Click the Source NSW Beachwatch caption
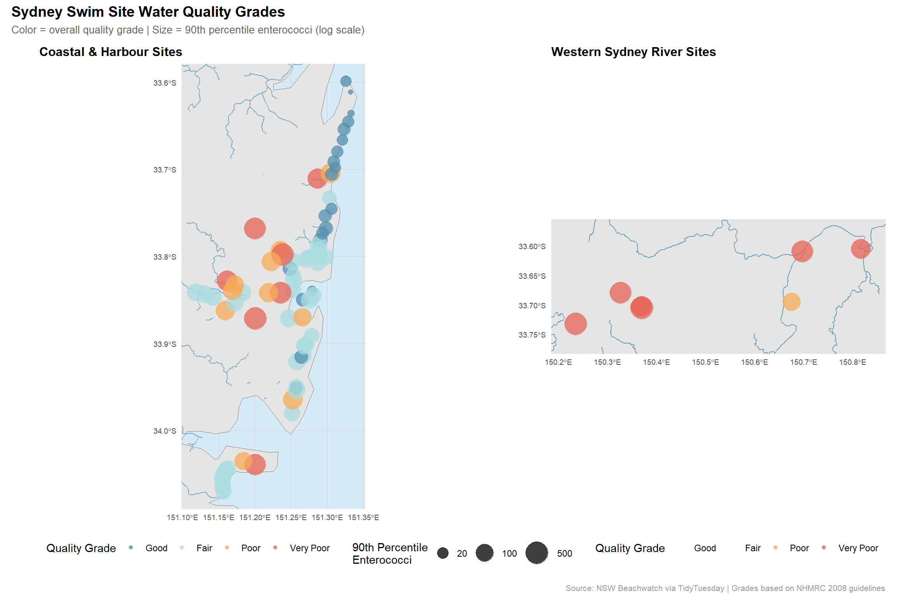 (x=725, y=588)
